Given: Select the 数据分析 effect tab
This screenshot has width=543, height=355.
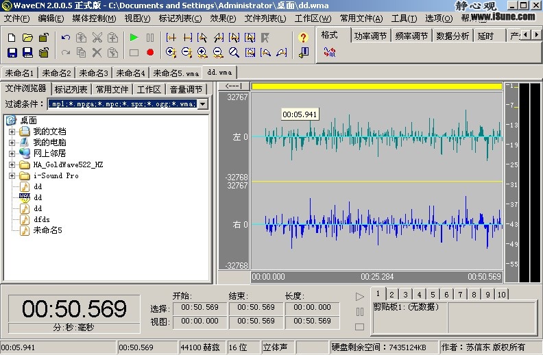Looking at the screenshot, I should (452, 36).
